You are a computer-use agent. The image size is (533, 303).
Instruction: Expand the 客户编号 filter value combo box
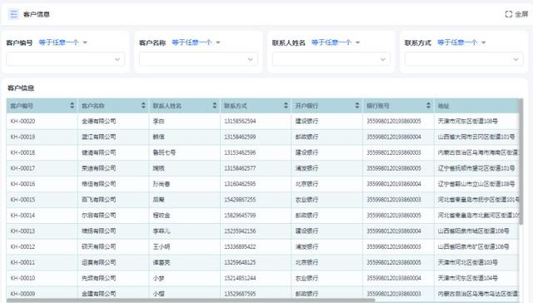click(x=65, y=59)
